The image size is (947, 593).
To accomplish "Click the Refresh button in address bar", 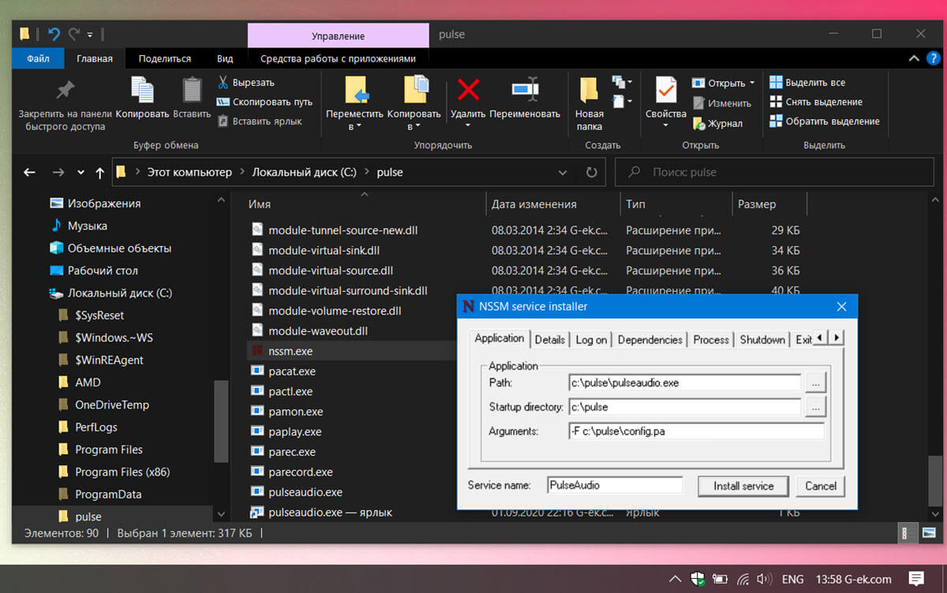I will tap(592, 172).
